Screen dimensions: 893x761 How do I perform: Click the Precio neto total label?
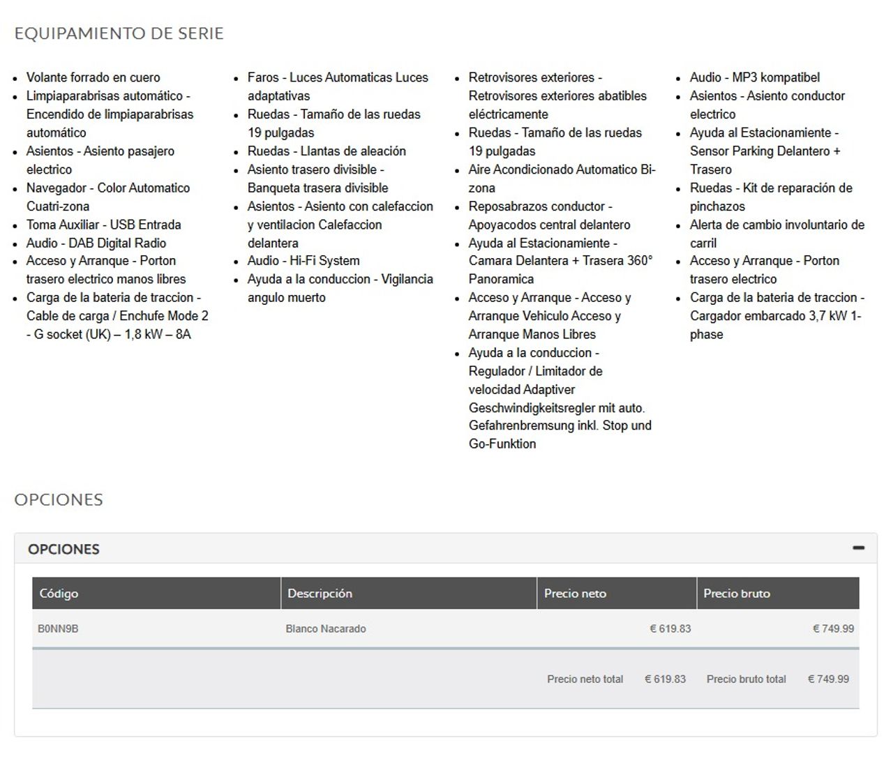coord(585,679)
